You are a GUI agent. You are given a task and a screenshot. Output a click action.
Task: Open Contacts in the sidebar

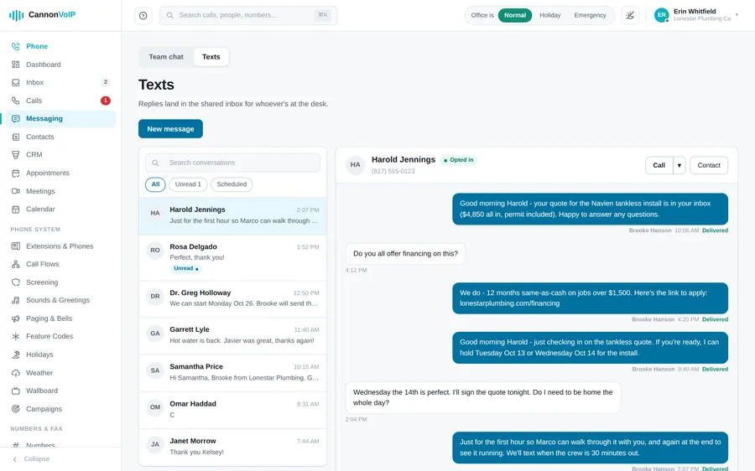pos(60,137)
